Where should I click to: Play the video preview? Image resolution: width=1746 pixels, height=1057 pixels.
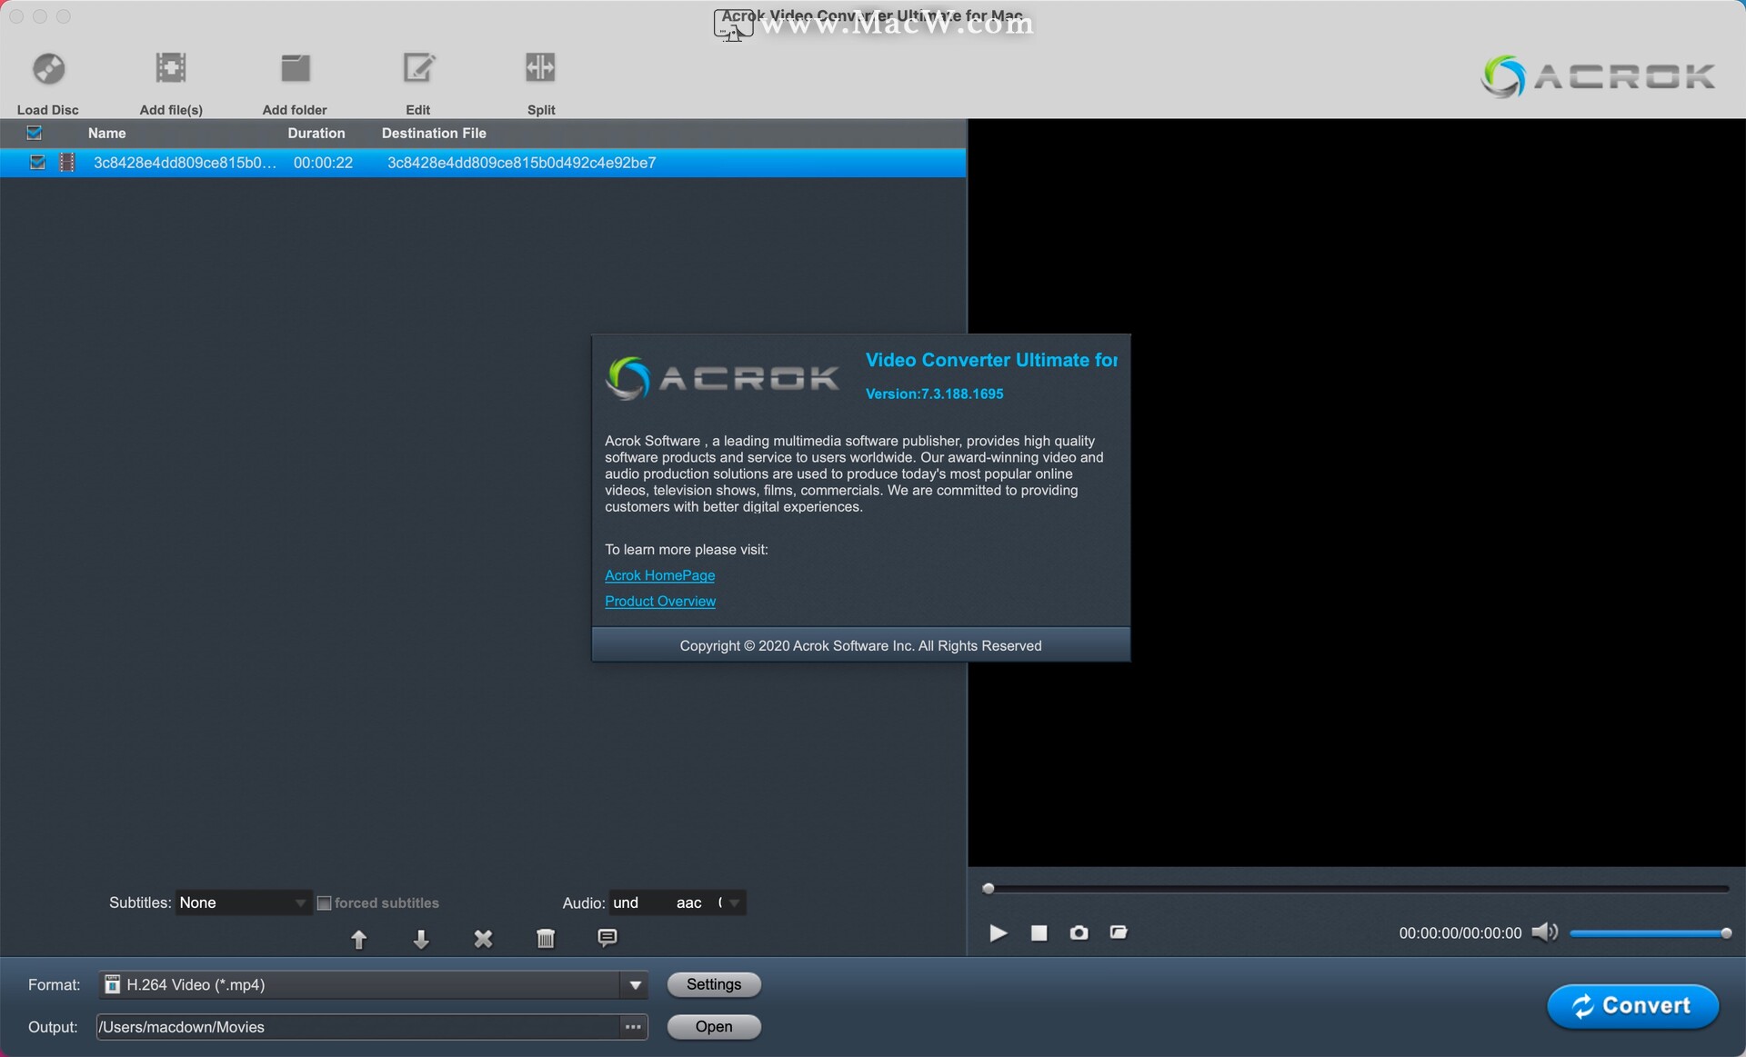click(x=998, y=933)
